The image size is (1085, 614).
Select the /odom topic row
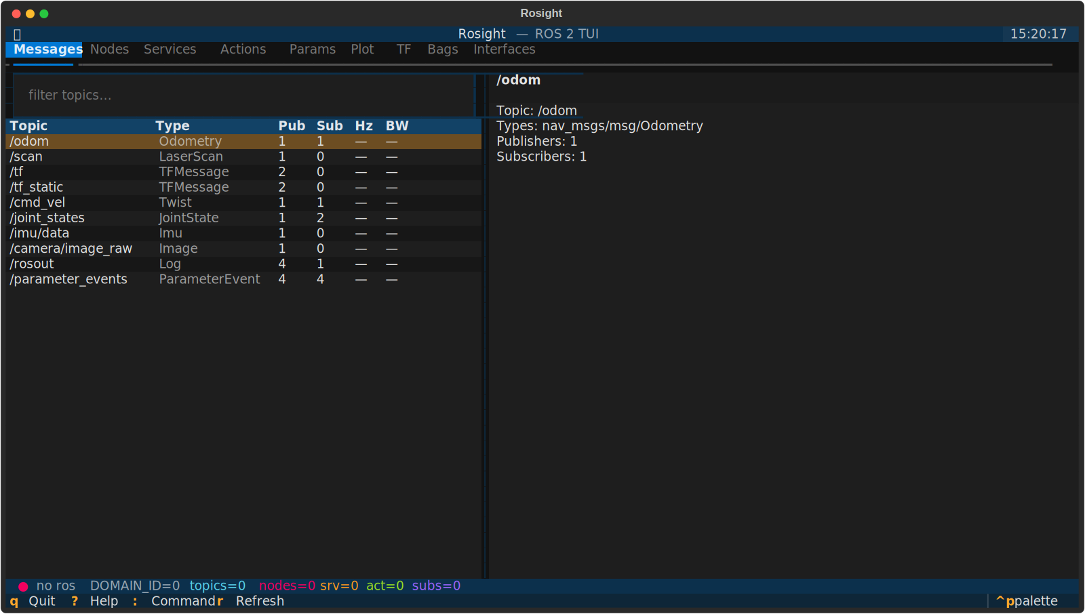243,142
